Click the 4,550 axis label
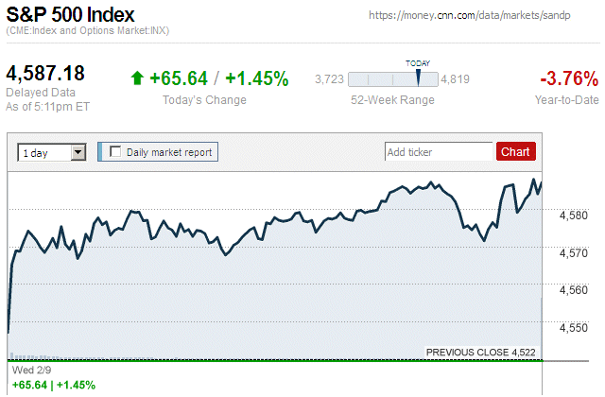Image resolution: width=605 pixels, height=397 pixels. pyautogui.click(x=574, y=328)
